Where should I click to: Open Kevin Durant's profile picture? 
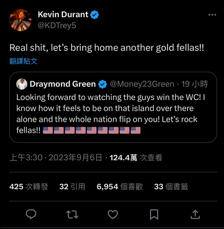point(20,20)
